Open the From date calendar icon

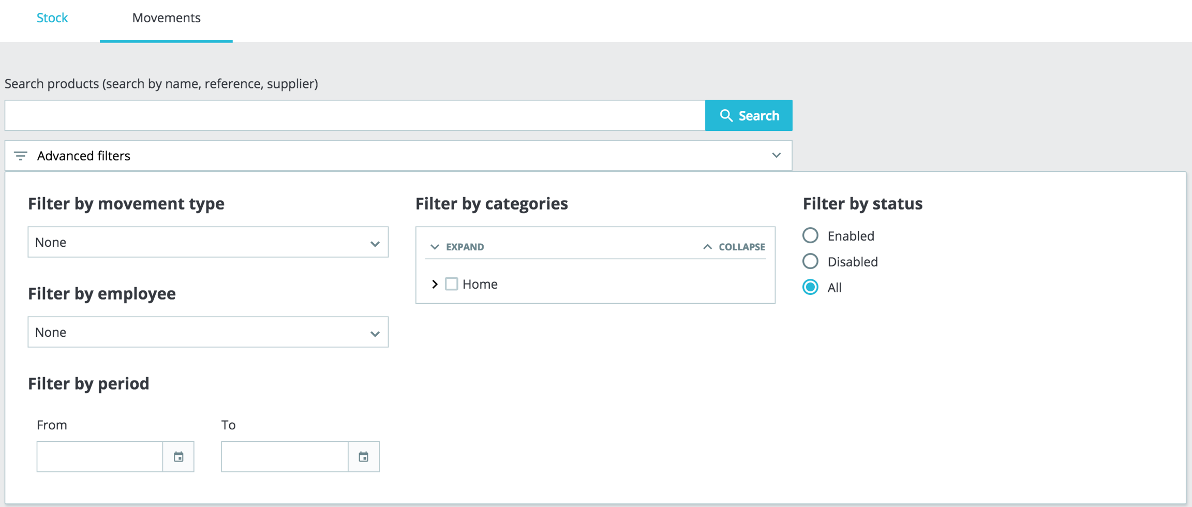[178, 457]
